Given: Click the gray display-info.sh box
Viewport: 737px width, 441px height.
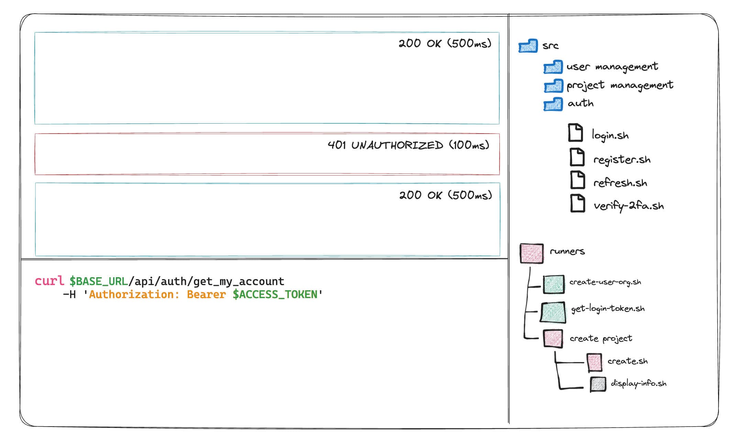Looking at the screenshot, I should pos(598,384).
